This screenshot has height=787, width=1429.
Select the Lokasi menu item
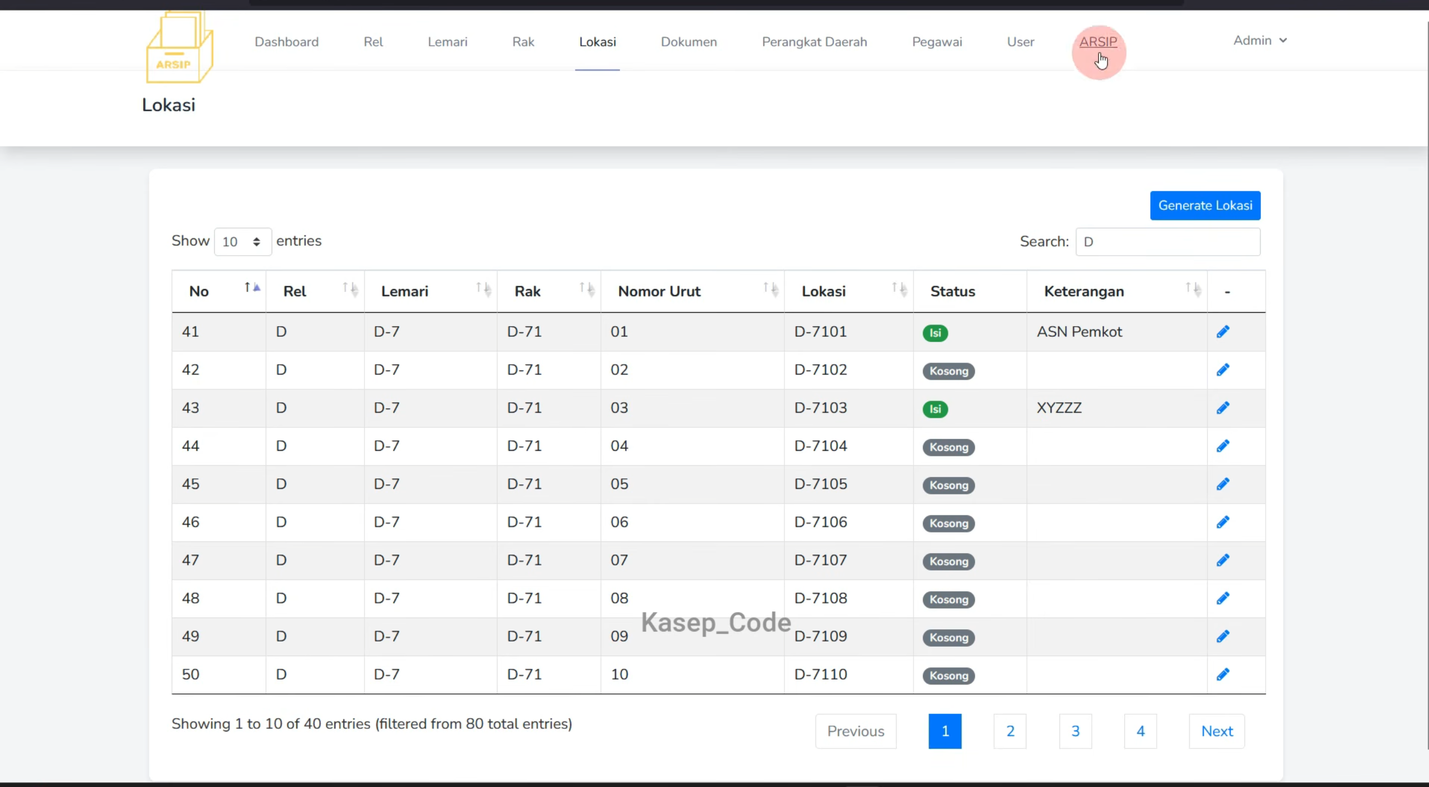(597, 42)
